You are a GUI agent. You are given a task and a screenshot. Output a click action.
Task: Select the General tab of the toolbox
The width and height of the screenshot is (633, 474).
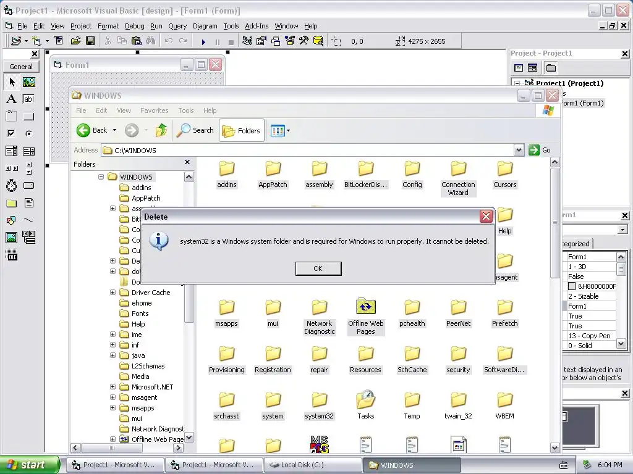click(21, 67)
